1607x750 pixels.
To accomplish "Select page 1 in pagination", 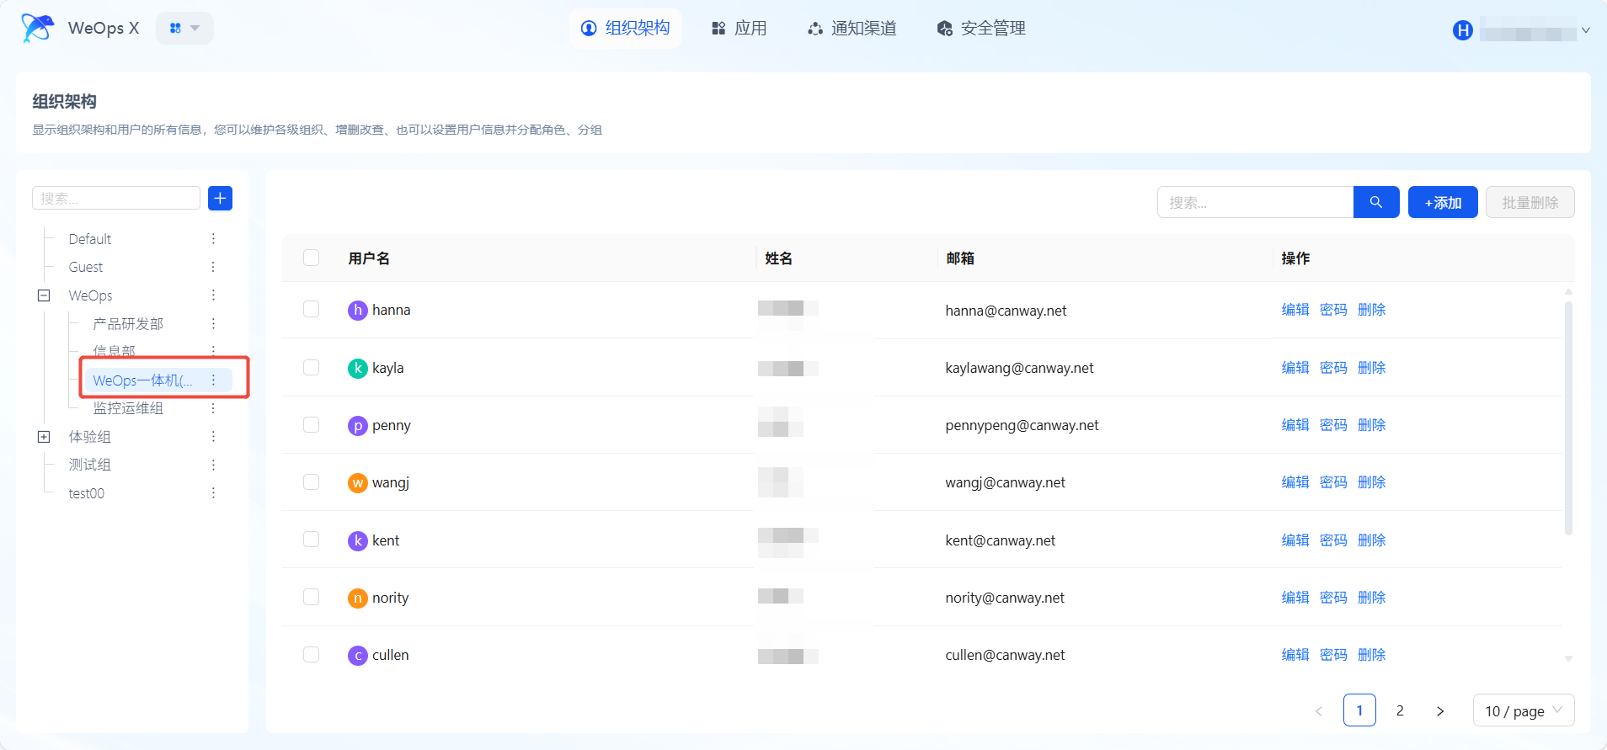I will coord(1359,710).
